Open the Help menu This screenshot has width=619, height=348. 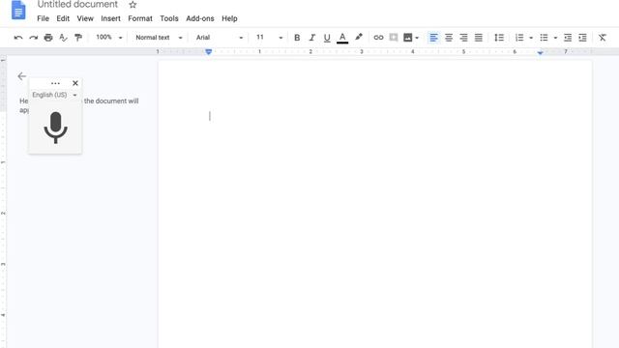229,18
